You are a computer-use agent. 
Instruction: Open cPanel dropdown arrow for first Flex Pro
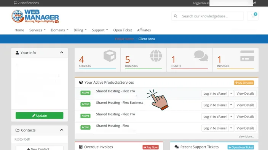[x=231, y=93]
